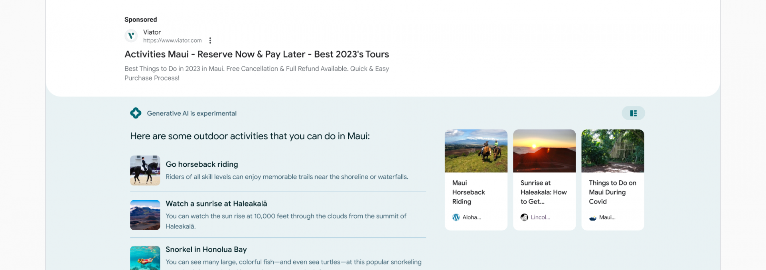Open Watch a sunrise at Haleakalā item
The image size is (766, 270).
(x=216, y=204)
